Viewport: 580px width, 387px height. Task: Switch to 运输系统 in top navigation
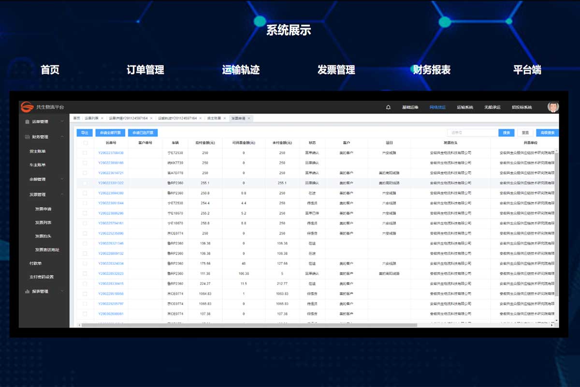(464, 107)
